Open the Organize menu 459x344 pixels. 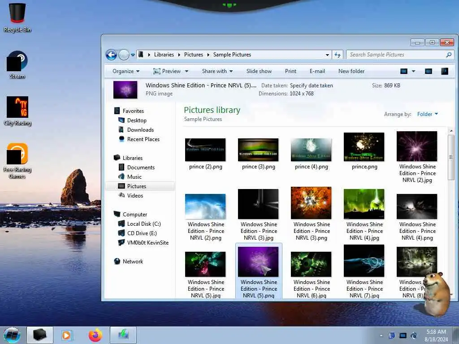[126, 71]
